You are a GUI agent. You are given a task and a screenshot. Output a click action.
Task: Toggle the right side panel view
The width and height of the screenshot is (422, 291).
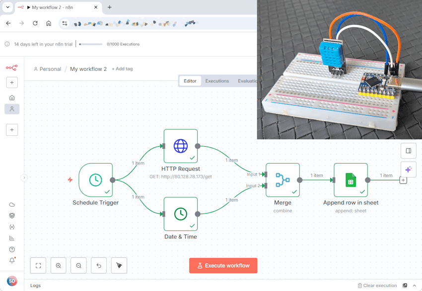408,151
